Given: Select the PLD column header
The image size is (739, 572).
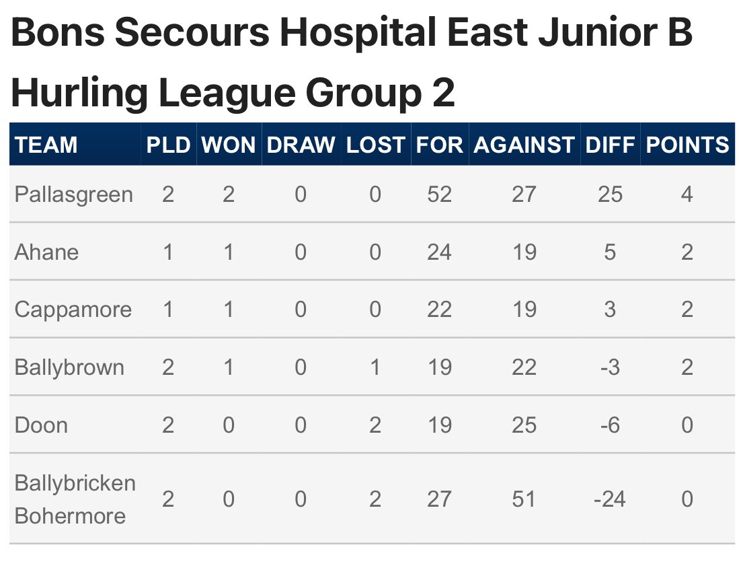Looking at the screenshot, I should point(168,144).
